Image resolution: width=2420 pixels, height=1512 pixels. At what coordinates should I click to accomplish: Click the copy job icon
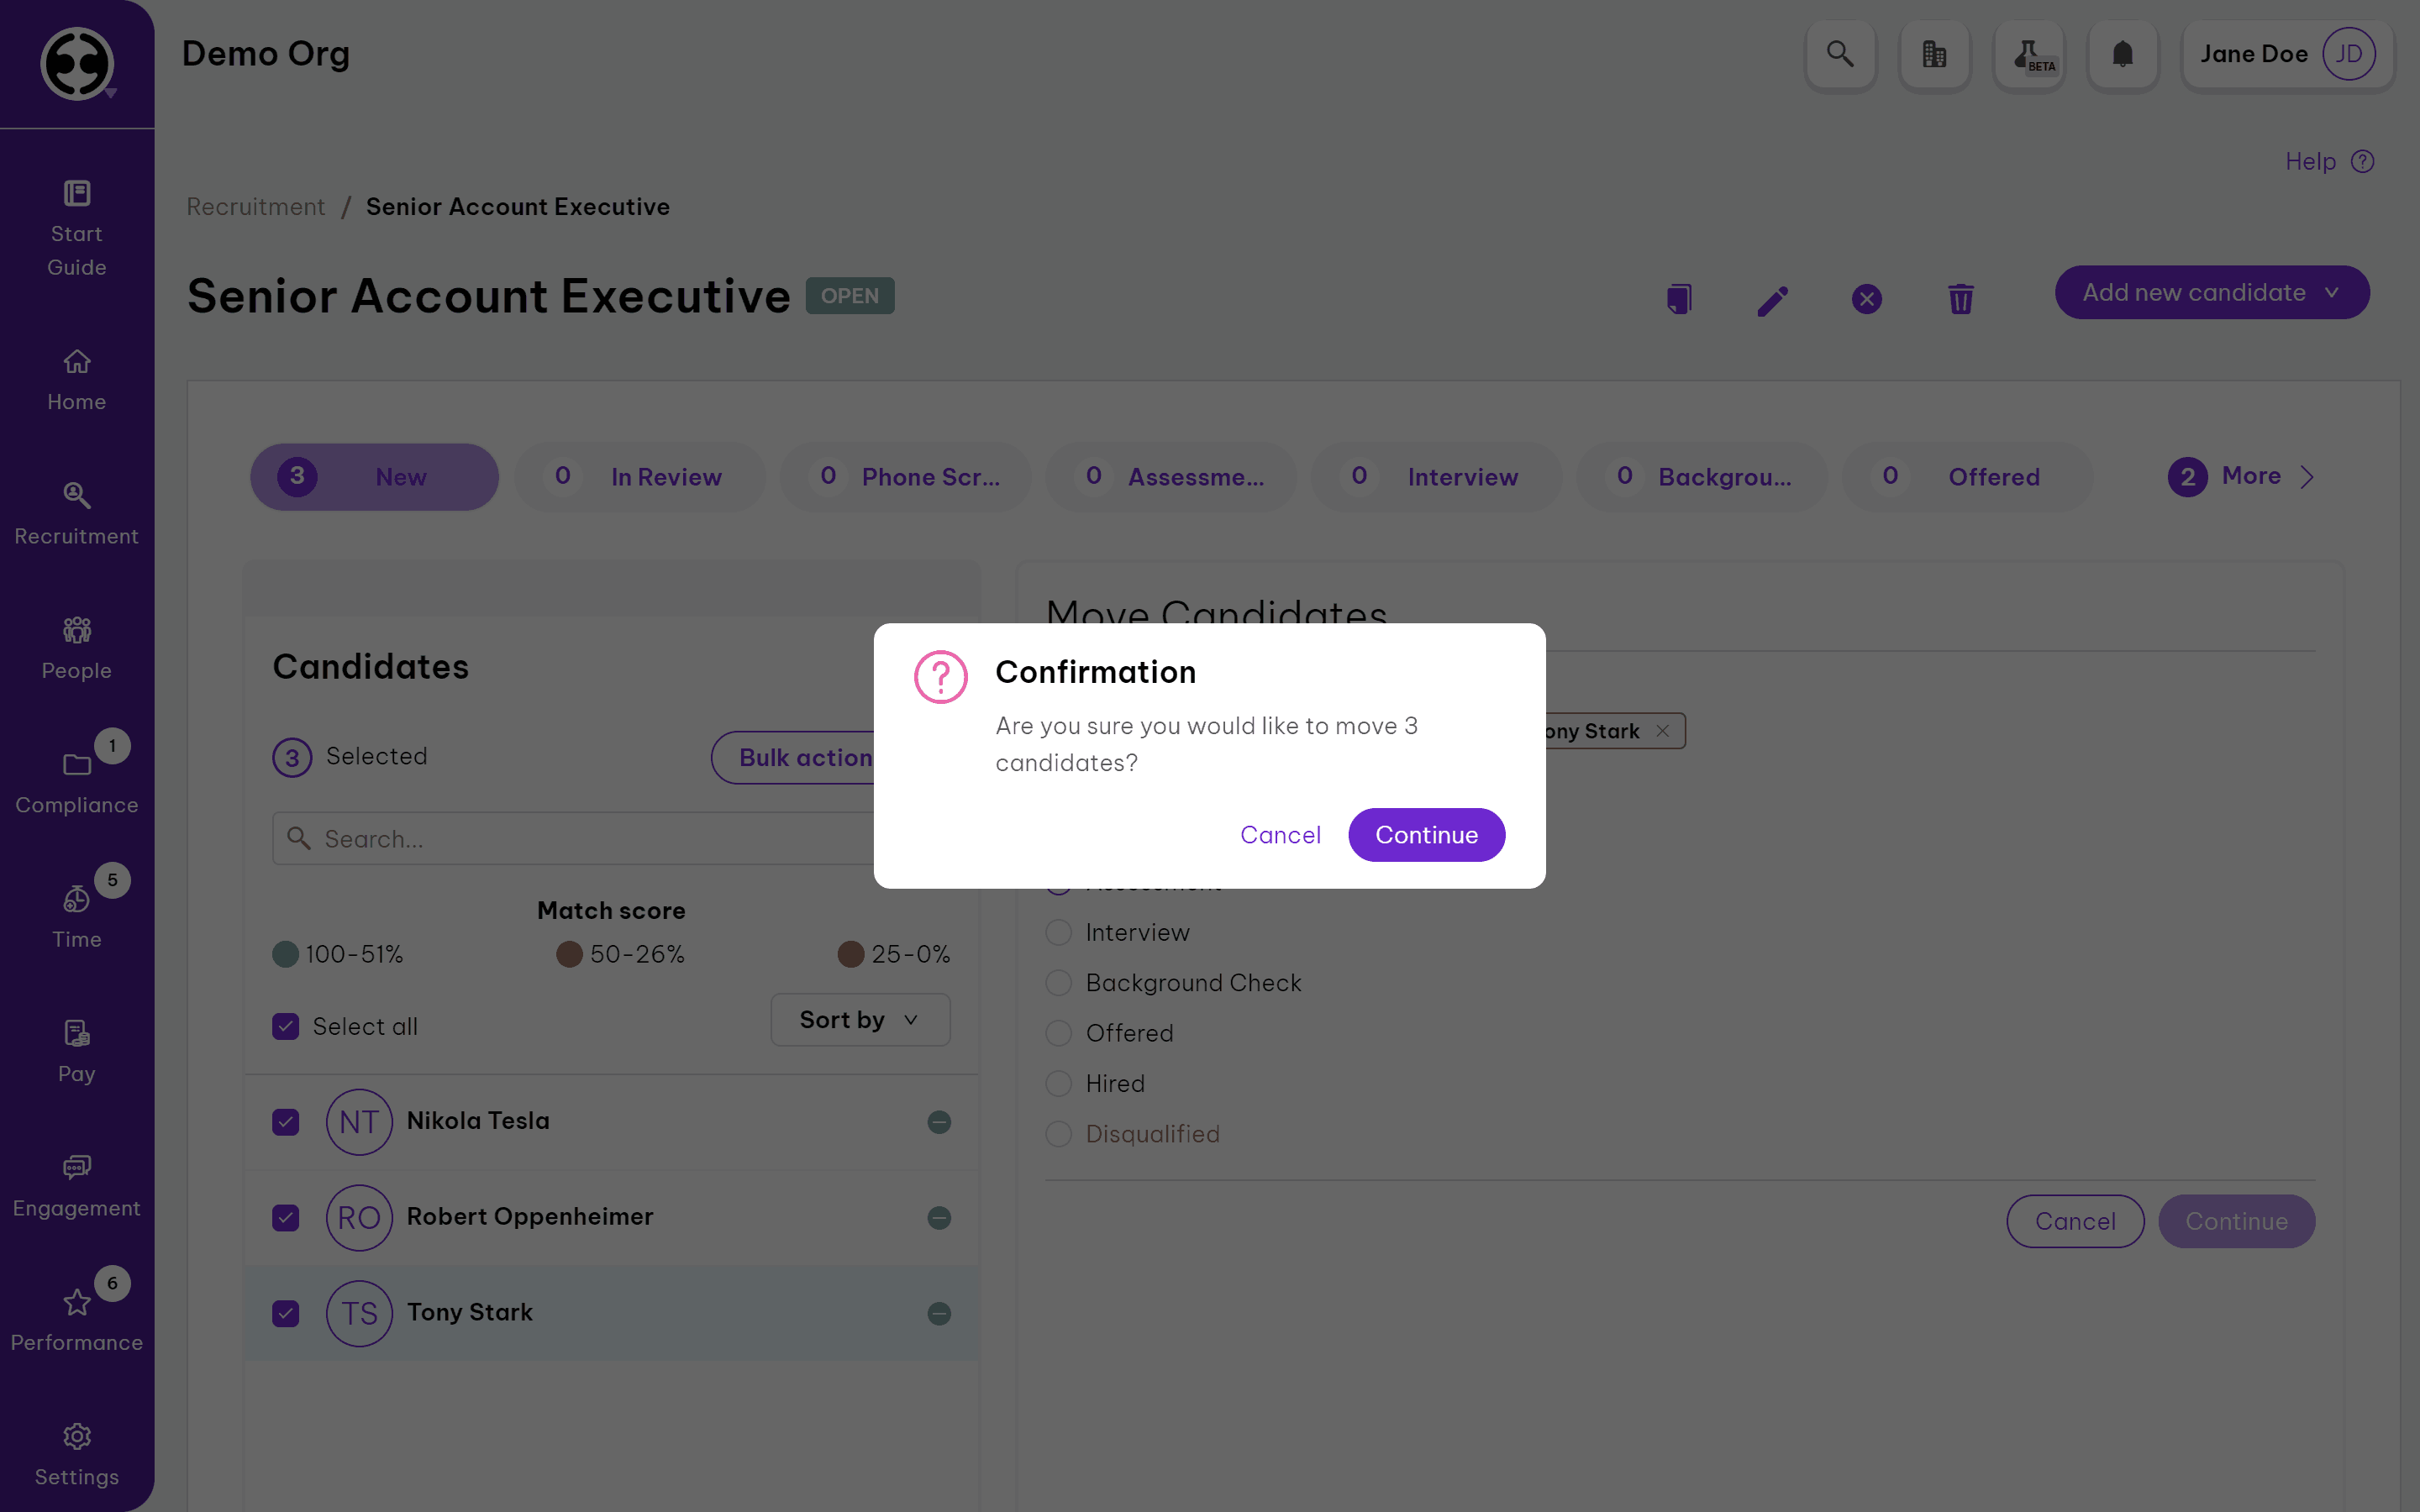point(1679,299)
